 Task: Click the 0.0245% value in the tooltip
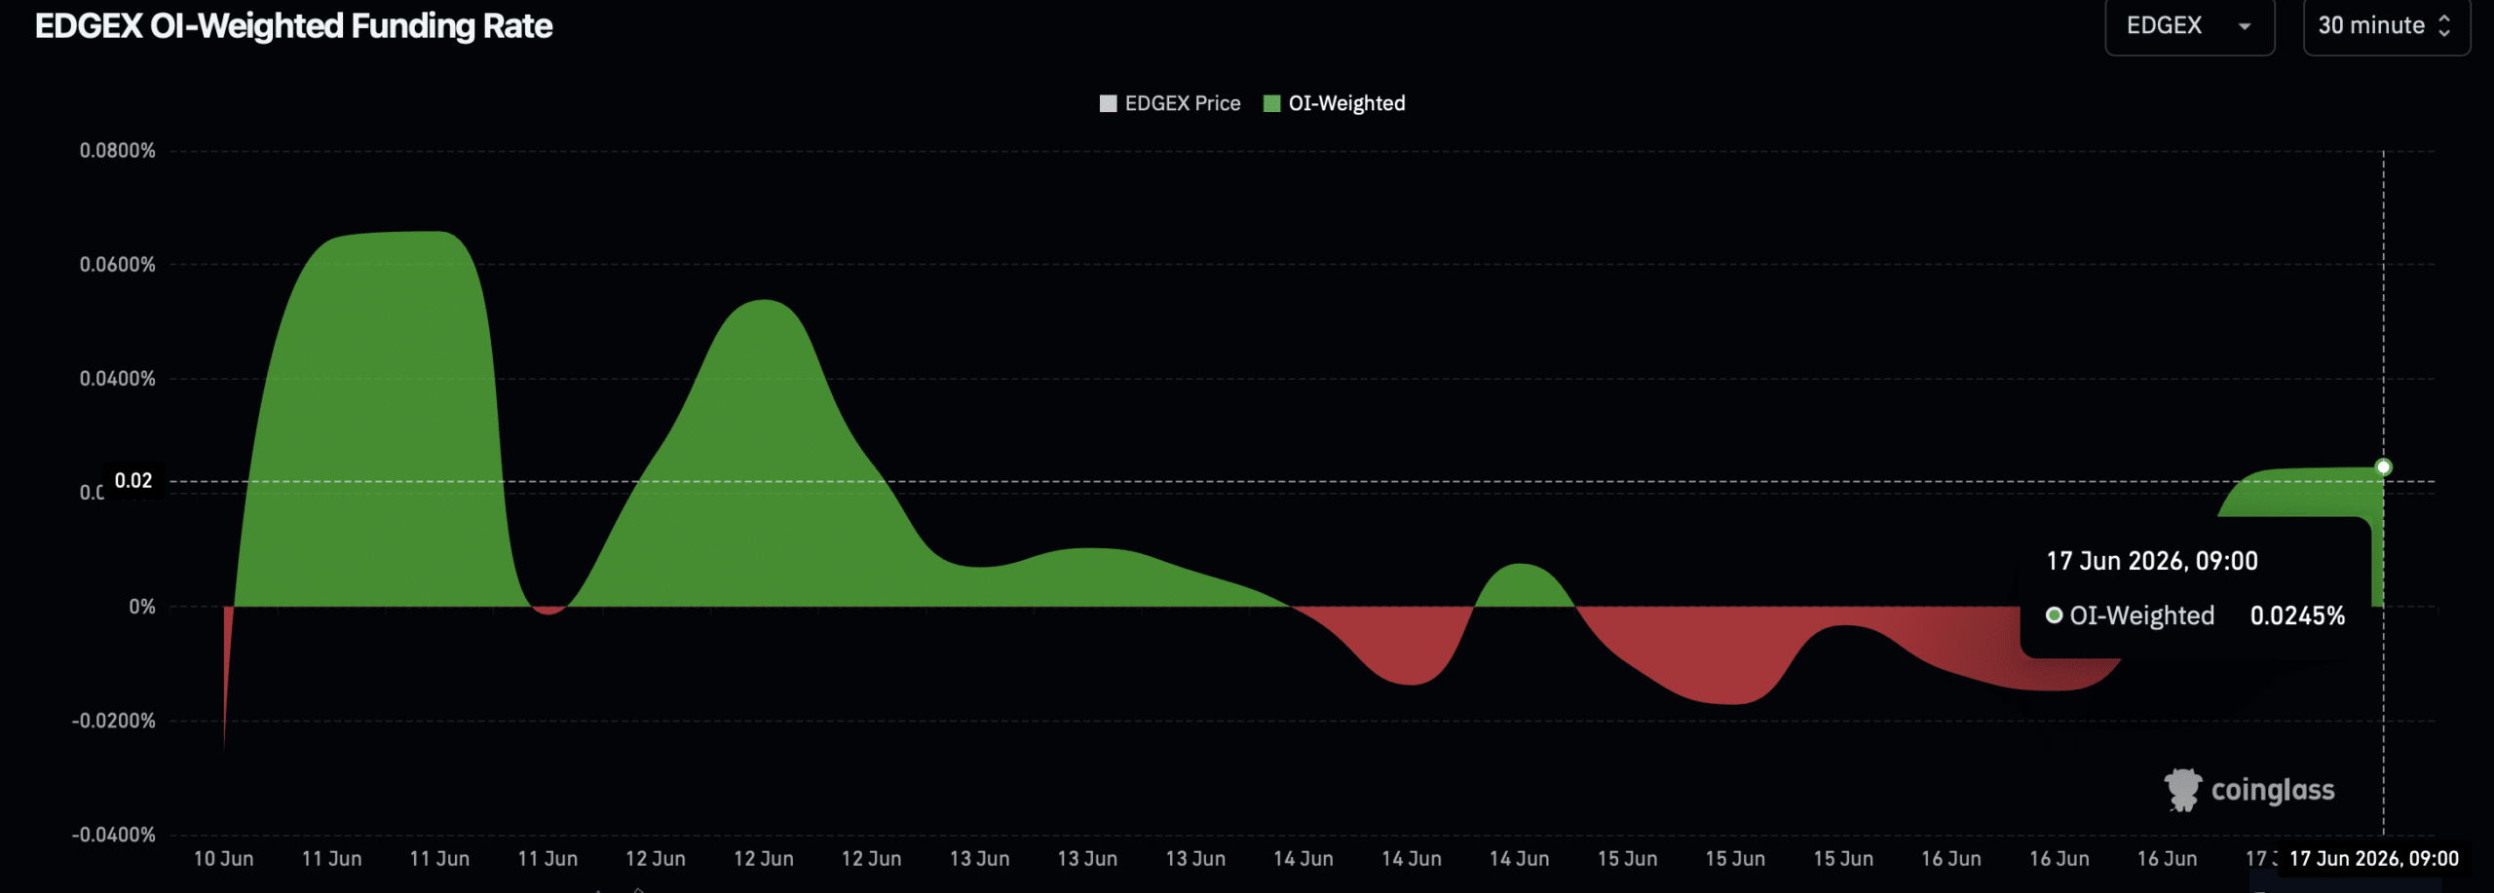pos(2297,615)
